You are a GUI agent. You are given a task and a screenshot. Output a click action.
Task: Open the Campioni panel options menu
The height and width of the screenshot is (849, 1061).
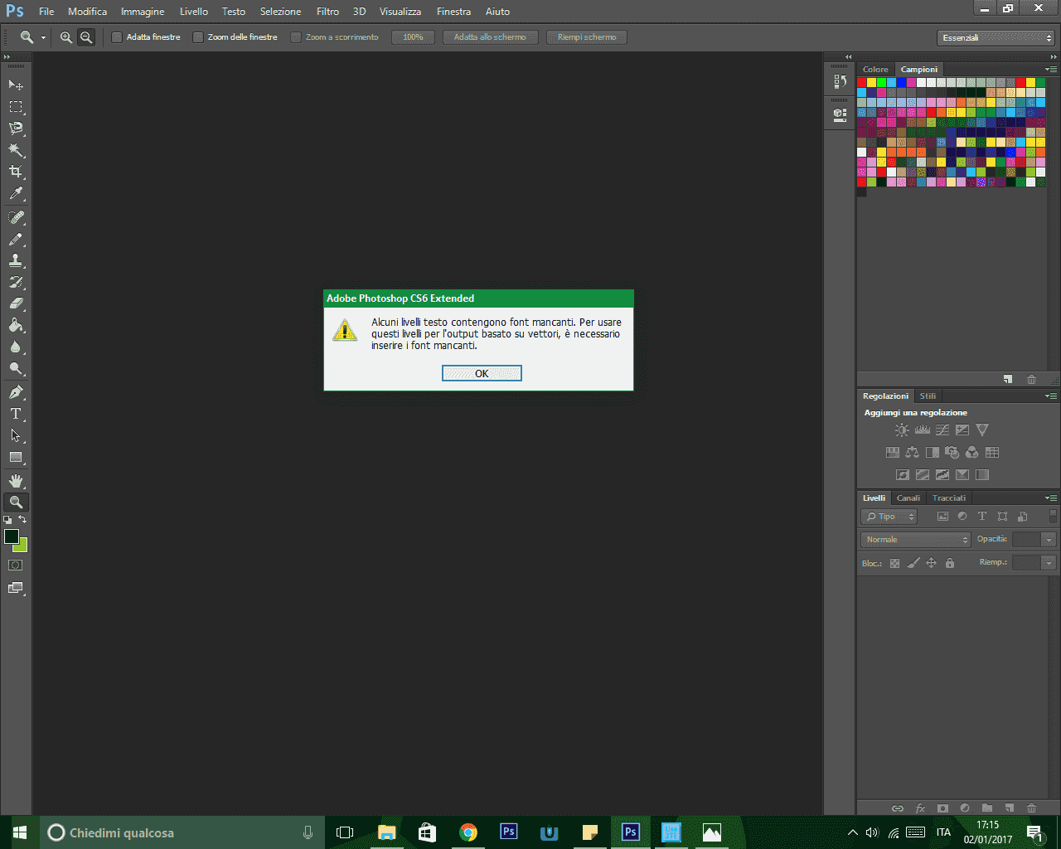(1051, 70)
